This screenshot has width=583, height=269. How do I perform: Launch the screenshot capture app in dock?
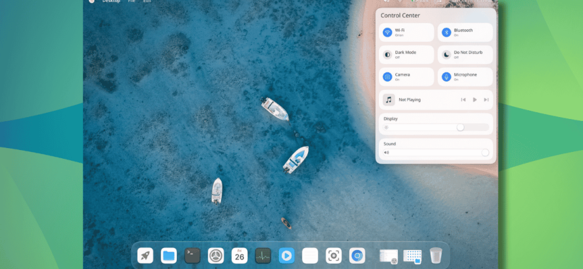(333, 256)
